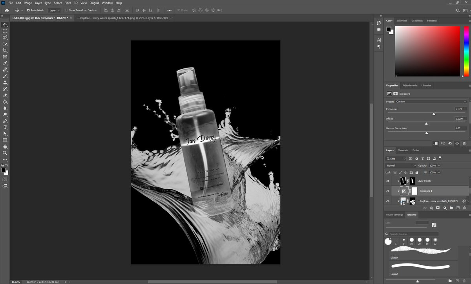The image size is (471, 284).
Task: Hide the Pngtree wavy water splash layer
Action: pyautogui.click(x=388, y=201)
